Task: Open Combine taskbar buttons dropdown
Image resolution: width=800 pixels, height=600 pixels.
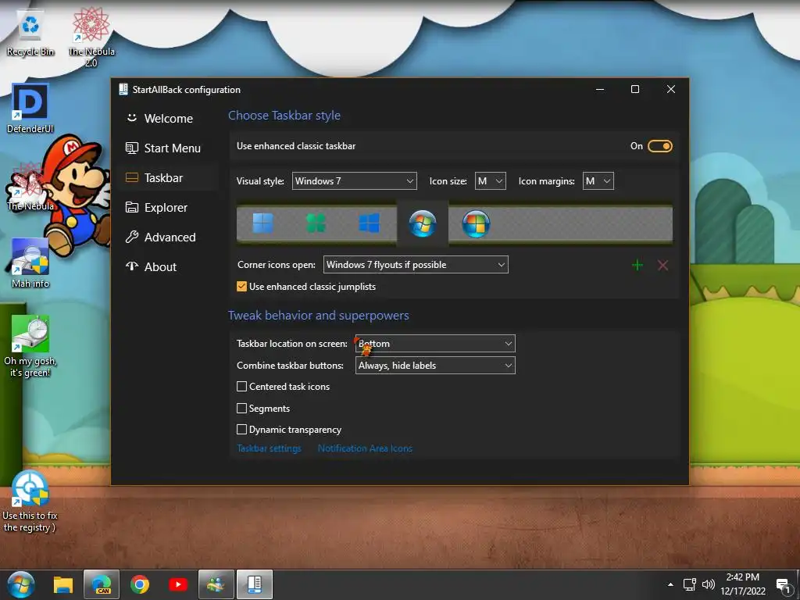Action: click(x=435, y=366)
